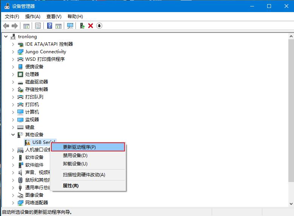The width and height of the screenshot is (294, 216).
Task: Select the 图像设备 tree label
Action: 34,195
